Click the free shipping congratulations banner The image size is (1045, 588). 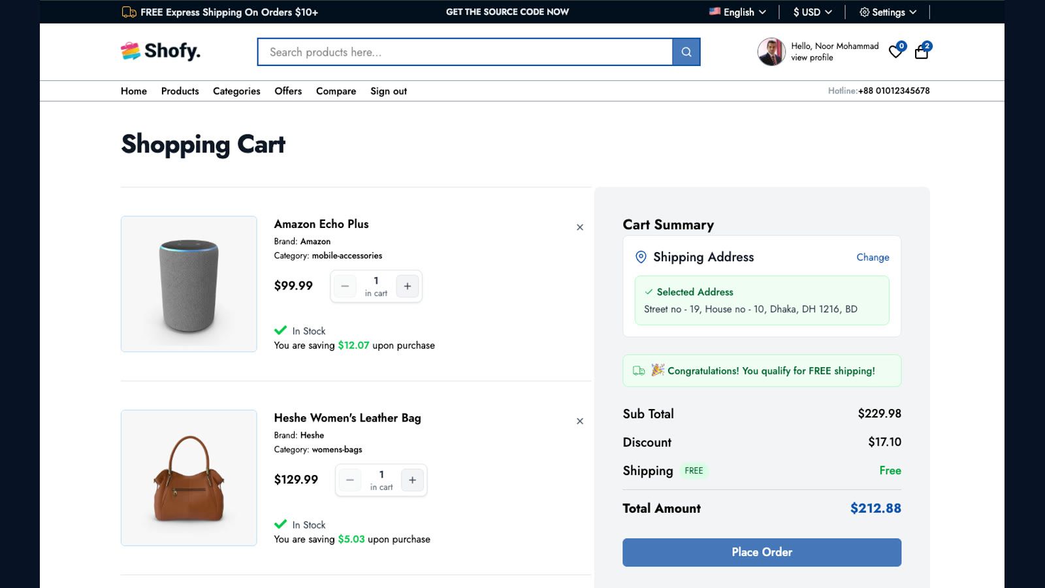(x=762, y=370)
